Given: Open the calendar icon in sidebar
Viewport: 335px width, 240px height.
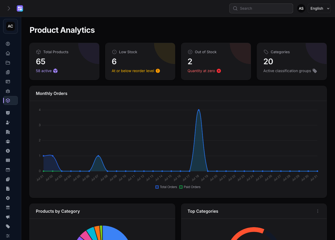Looking at the screenshot, I should click(8, 170).
